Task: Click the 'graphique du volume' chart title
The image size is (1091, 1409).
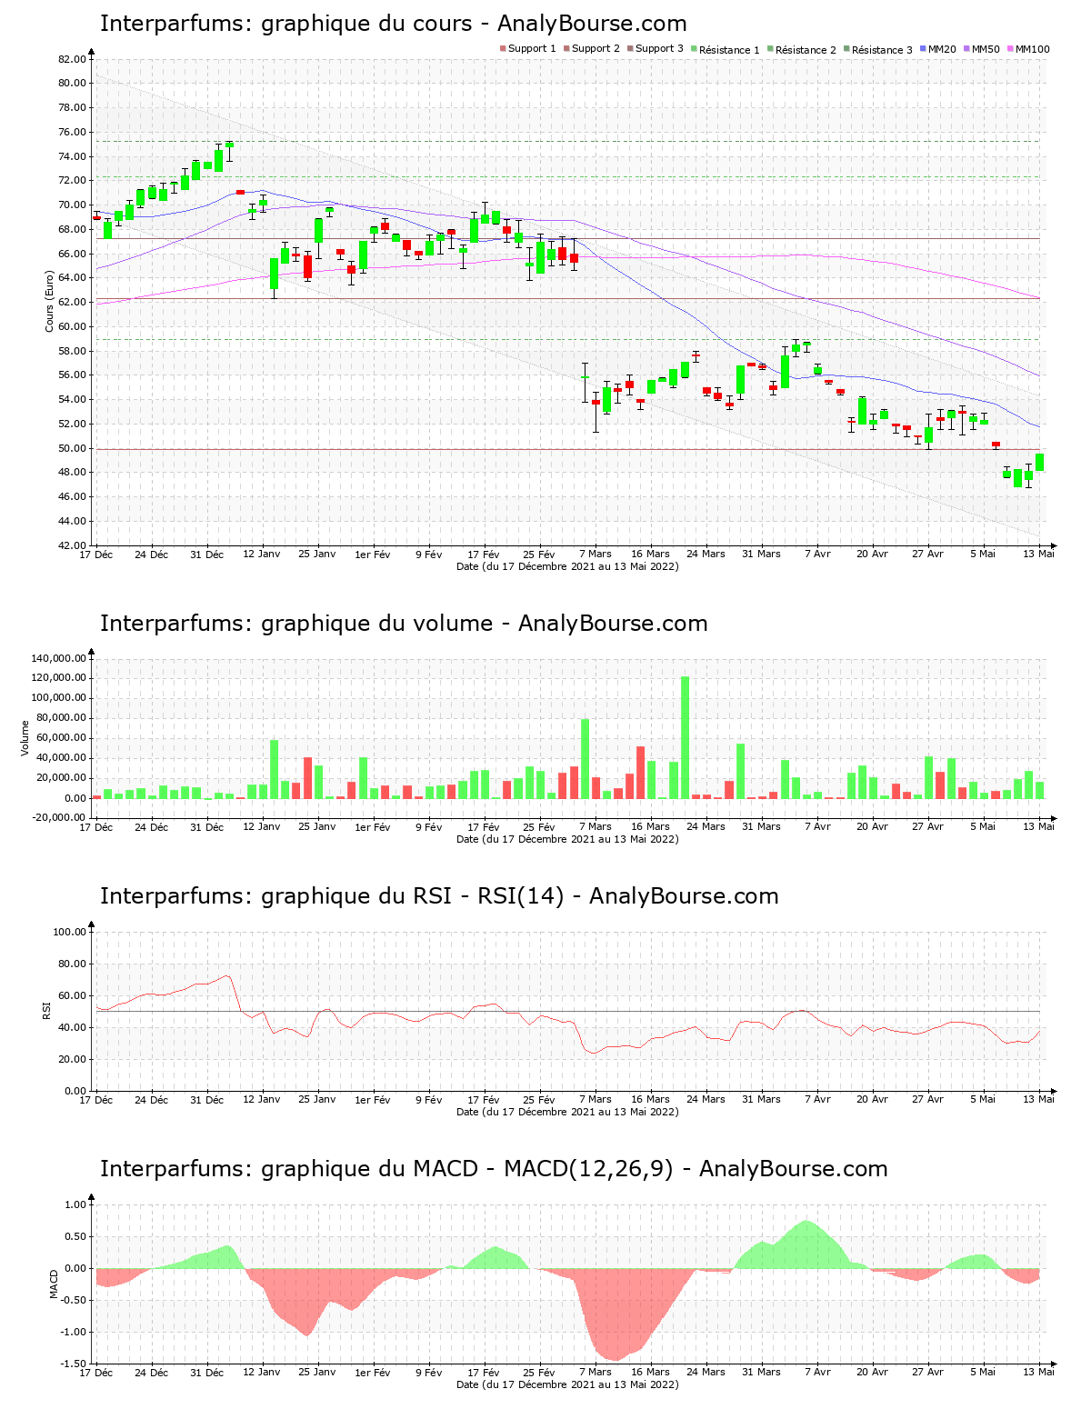Action: pyautogui.click(x=404, y=624)
